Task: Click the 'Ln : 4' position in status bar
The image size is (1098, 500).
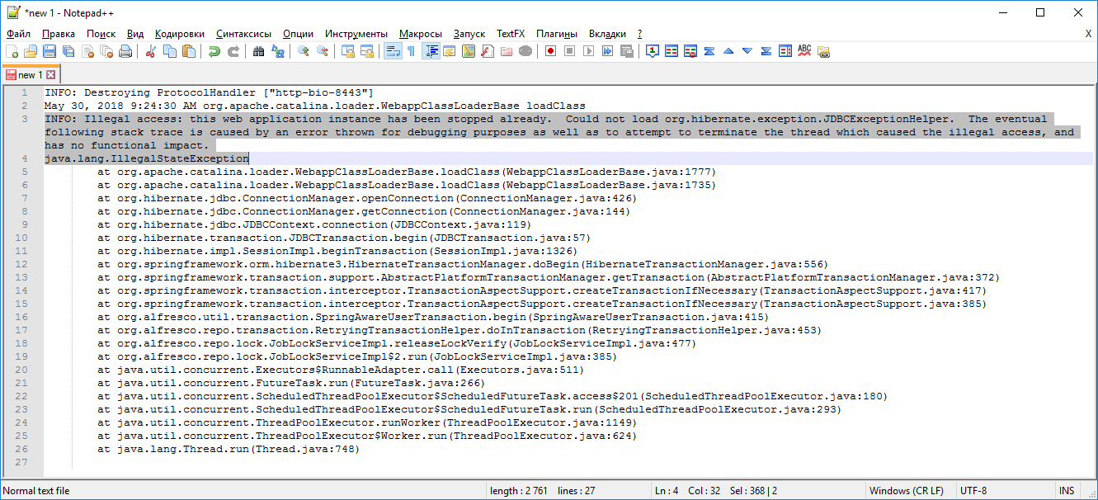Action: click(x=668, y=491)
